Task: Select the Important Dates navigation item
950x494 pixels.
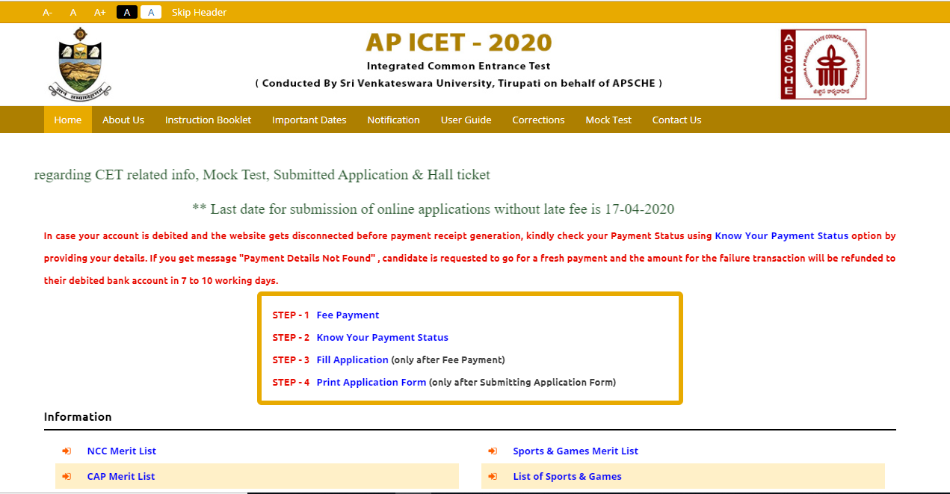Action: 309,120
